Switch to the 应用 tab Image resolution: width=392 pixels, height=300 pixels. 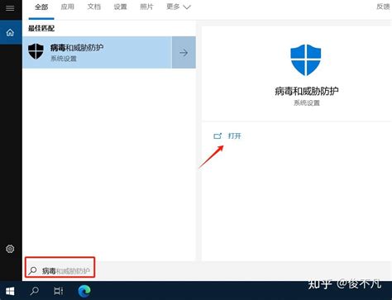pyautogui.click(x=68, y=7)
